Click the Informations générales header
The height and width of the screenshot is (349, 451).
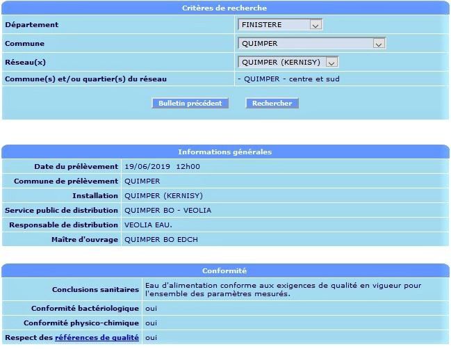pyautogui.click(x=225, y=152)
